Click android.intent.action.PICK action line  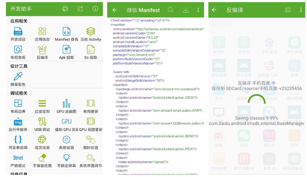click(x=157, y=149)
